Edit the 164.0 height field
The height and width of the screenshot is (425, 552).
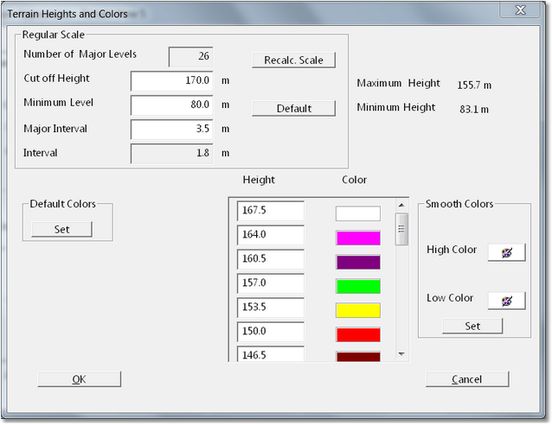[x=271, y=235]
